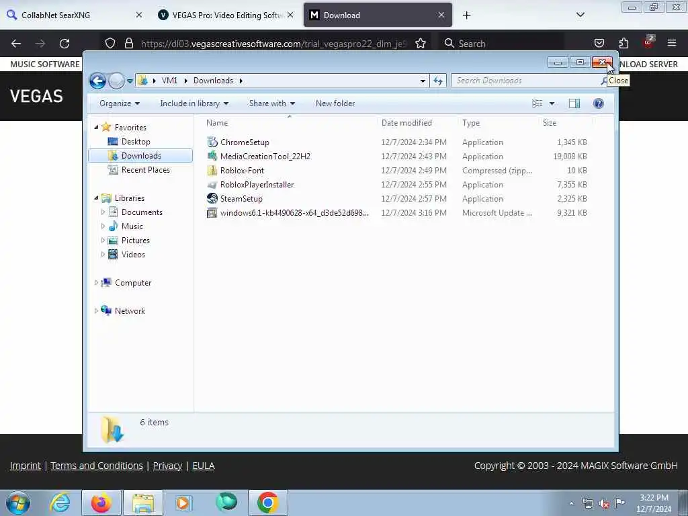688x516 pixels.
Task: Click the Change your view icon
Action: (x=537, y=103)
